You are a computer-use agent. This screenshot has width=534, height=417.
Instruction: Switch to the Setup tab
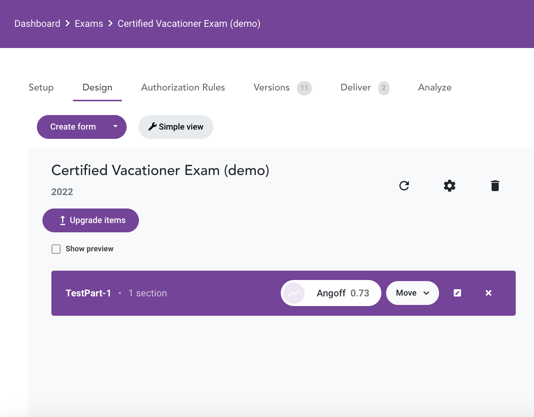(x=41, y=87)
